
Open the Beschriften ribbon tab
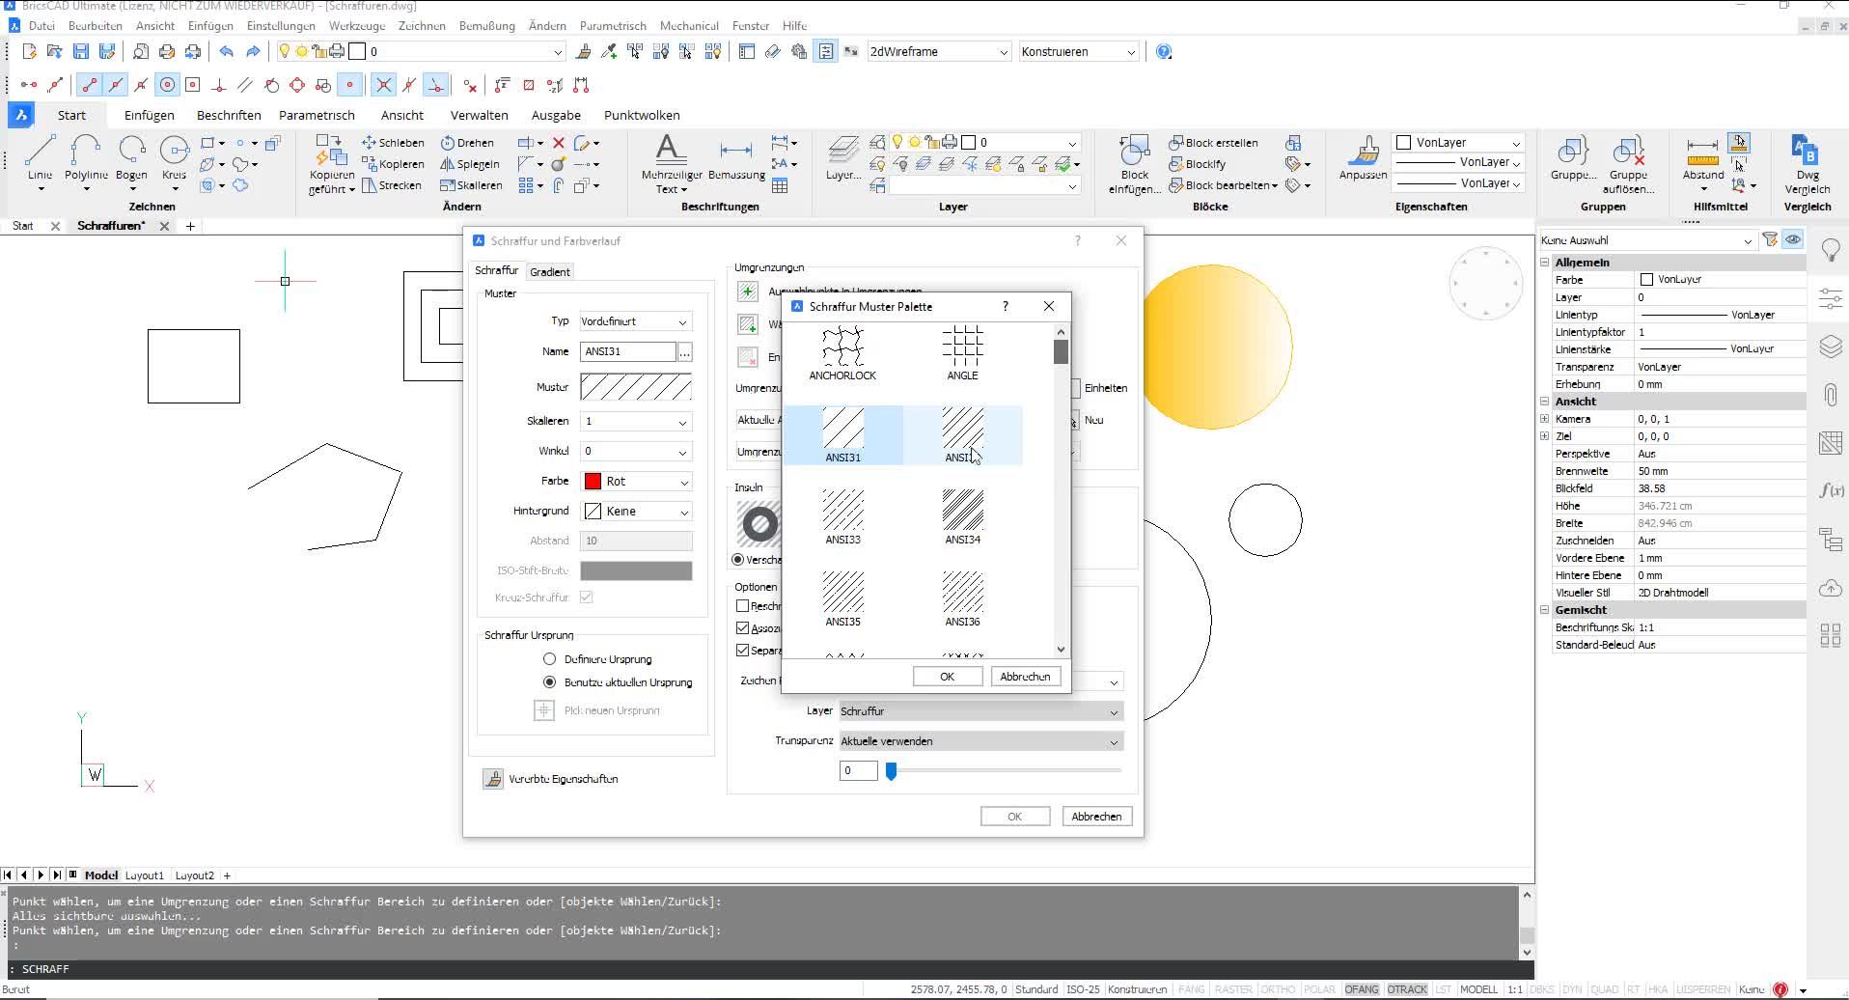click(x=229, y=115)
